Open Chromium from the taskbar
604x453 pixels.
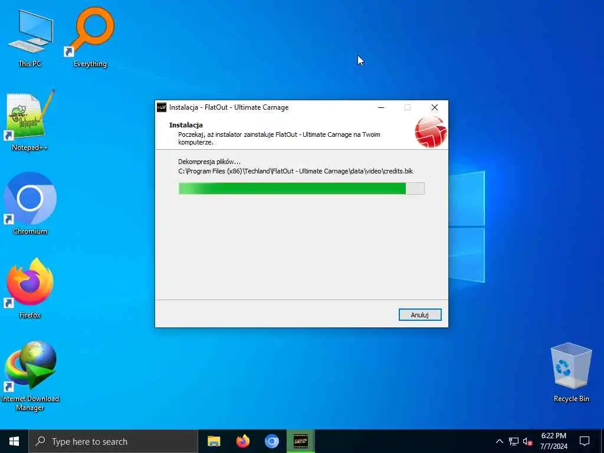[x=271, y=441]
